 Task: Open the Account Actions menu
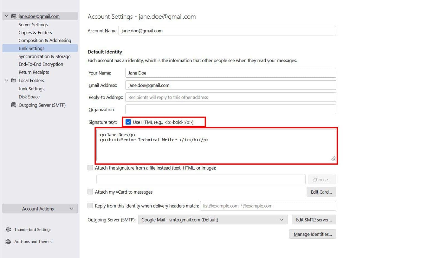coord(40,209)
